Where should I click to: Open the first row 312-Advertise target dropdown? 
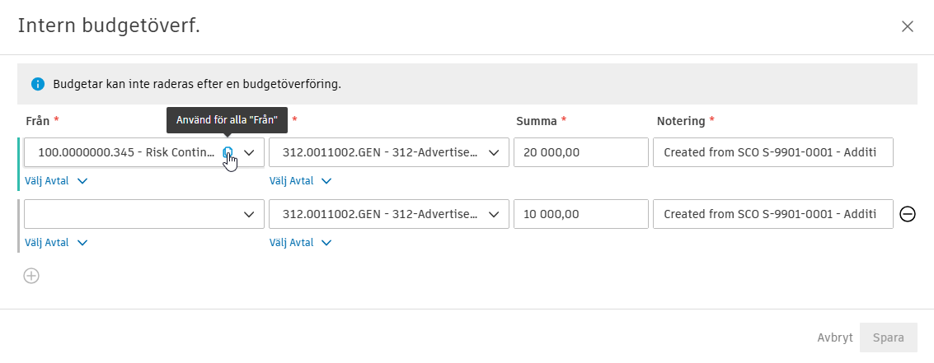point(388,152)
